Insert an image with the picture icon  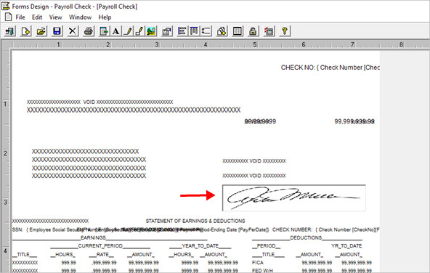point(151,31)
